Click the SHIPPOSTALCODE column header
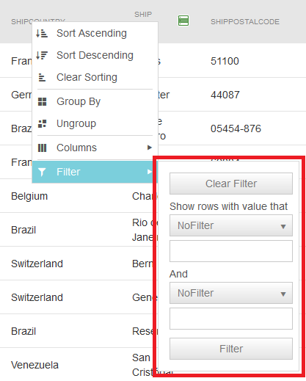The height and width of the screenshot is (381, 306). point(245,22)
